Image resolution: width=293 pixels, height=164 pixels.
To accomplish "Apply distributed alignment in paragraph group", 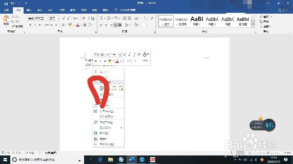I will tap(120, 25).
